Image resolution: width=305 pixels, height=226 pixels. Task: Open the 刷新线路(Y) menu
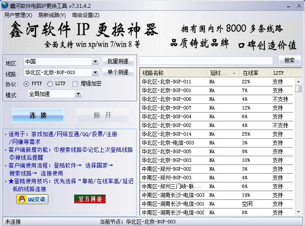point(52,15)
